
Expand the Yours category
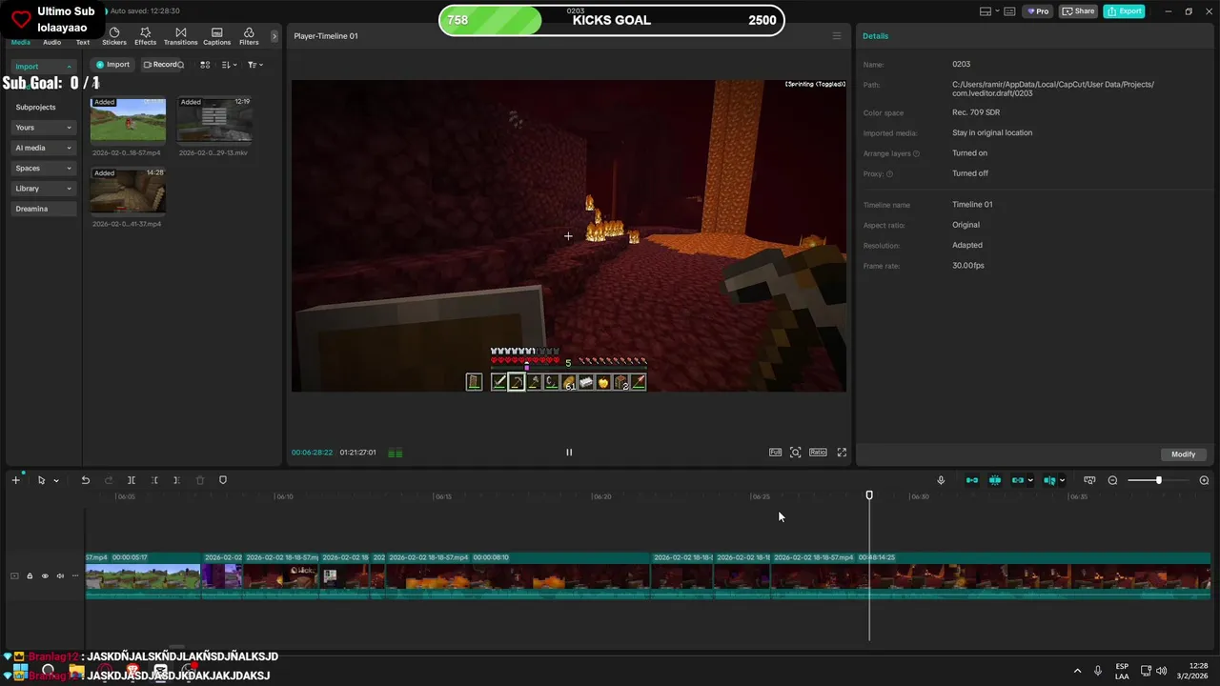click(x=43, y=128)
